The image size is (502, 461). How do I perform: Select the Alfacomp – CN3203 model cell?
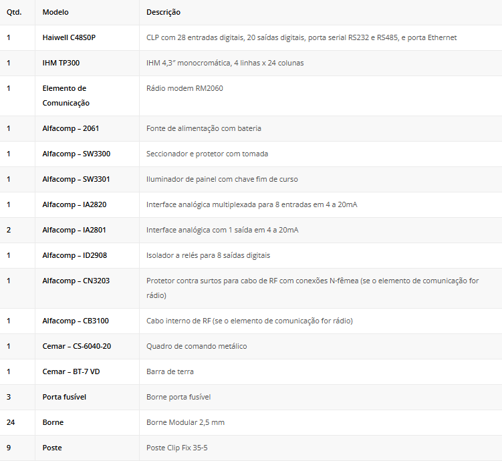(76, 281)
